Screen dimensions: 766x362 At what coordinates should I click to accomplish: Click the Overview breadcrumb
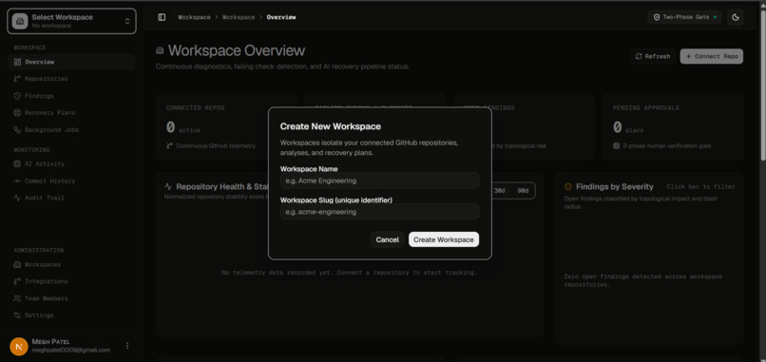(x=281, y=17)
